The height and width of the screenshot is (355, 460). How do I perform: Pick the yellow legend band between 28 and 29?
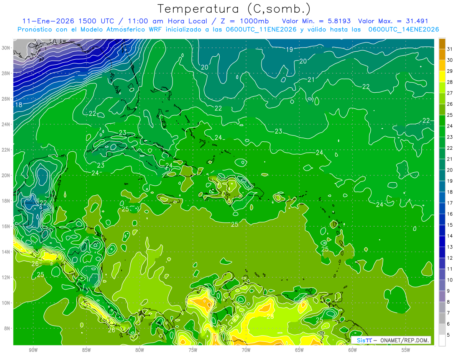[442, 77]
